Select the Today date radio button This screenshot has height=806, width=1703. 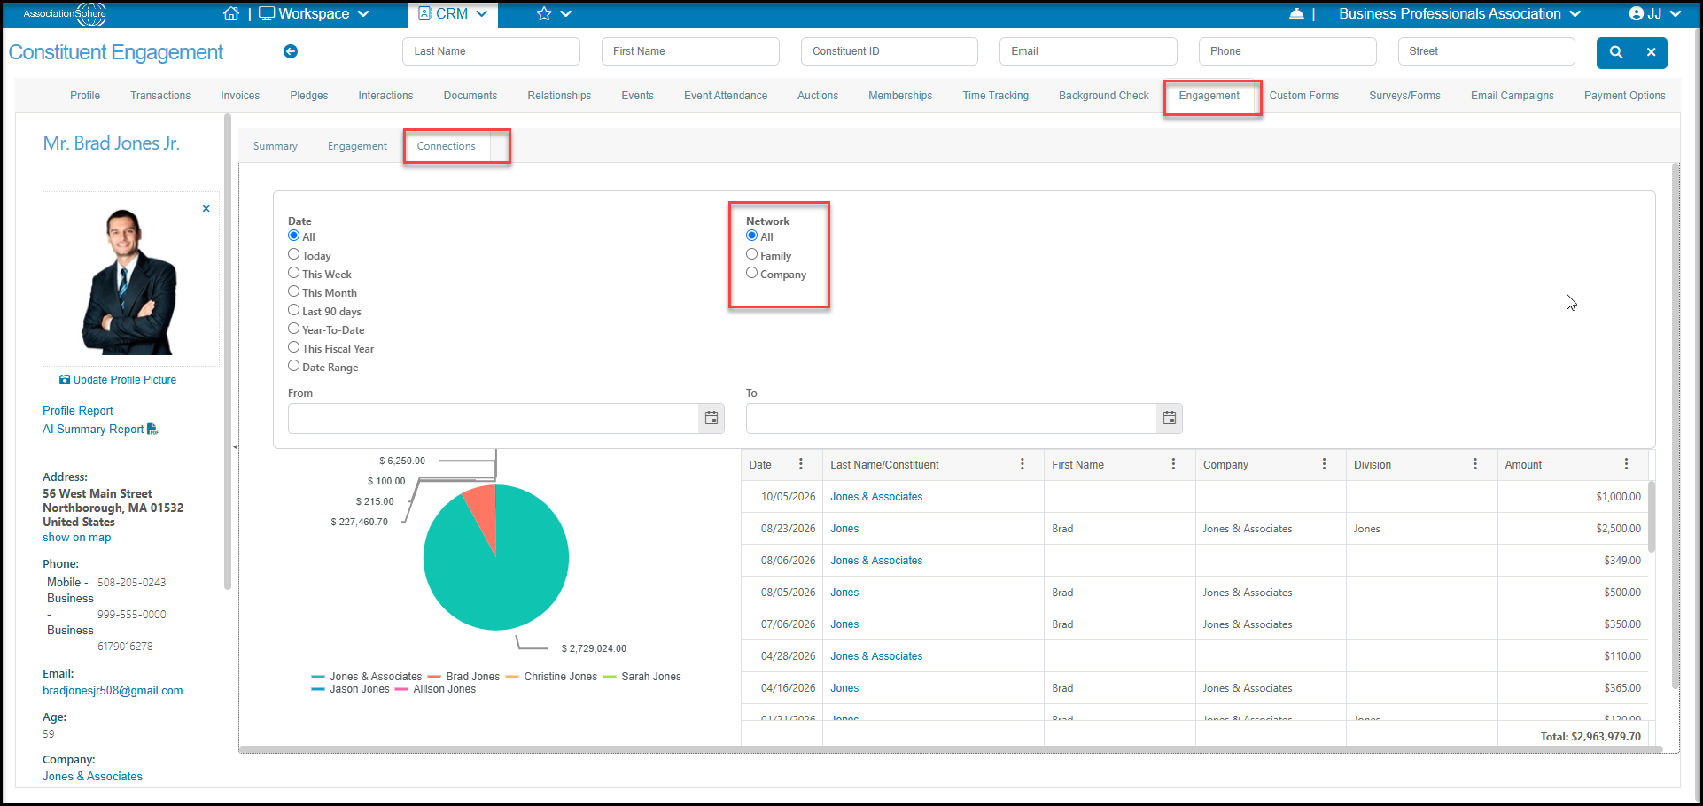pyautogui.click(x=293, y=254)
